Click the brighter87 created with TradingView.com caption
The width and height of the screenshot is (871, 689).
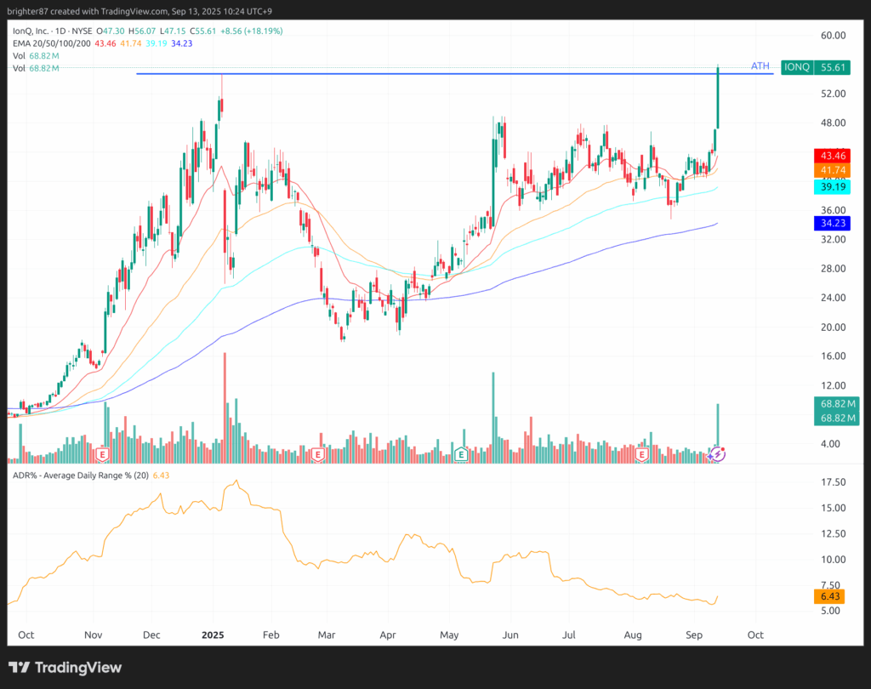[x=139, y=11]
